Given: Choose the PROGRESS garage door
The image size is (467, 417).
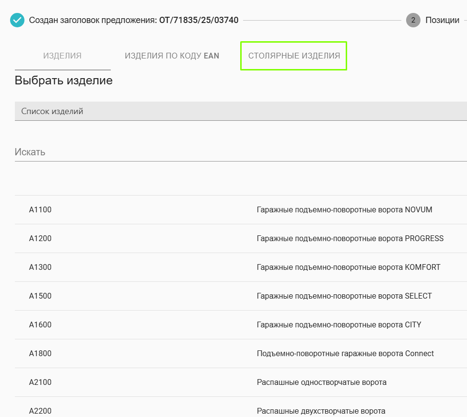Looking at the screenshot, I should [350, 238].
